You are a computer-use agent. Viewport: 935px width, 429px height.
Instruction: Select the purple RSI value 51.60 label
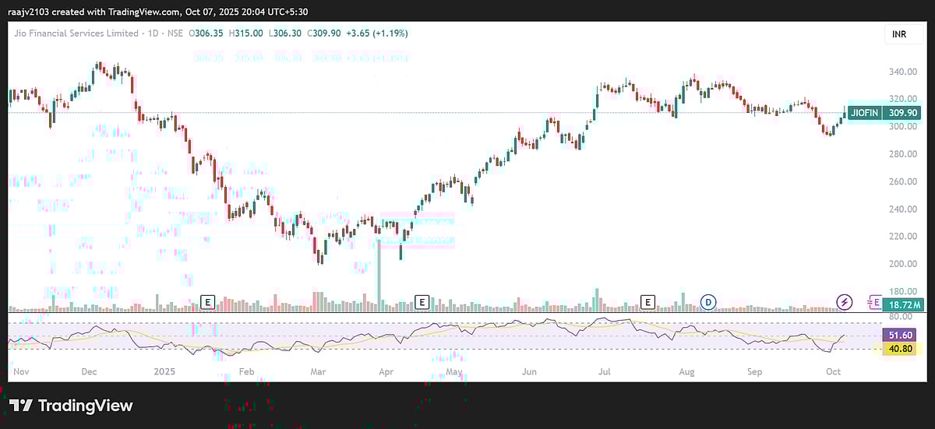point(901,334)
